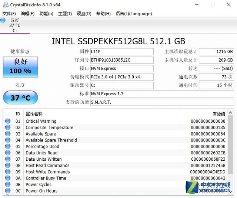Viewport: 237px width, 198px height.
Task: Select the Data Units Read attribute name
Action: [x=41, y=153]
